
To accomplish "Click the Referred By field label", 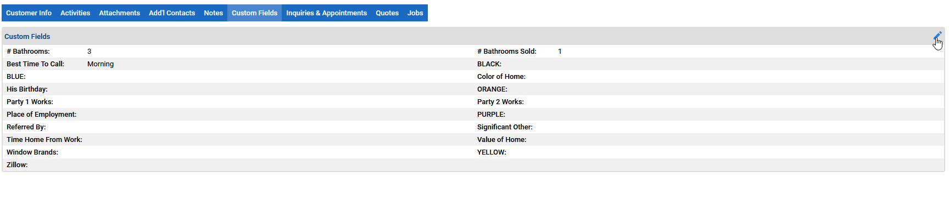I will point(26,127).
